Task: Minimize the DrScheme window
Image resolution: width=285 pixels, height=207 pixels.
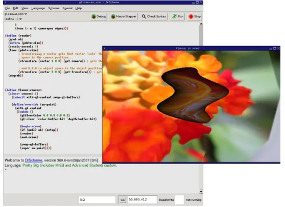Action: 194,3
